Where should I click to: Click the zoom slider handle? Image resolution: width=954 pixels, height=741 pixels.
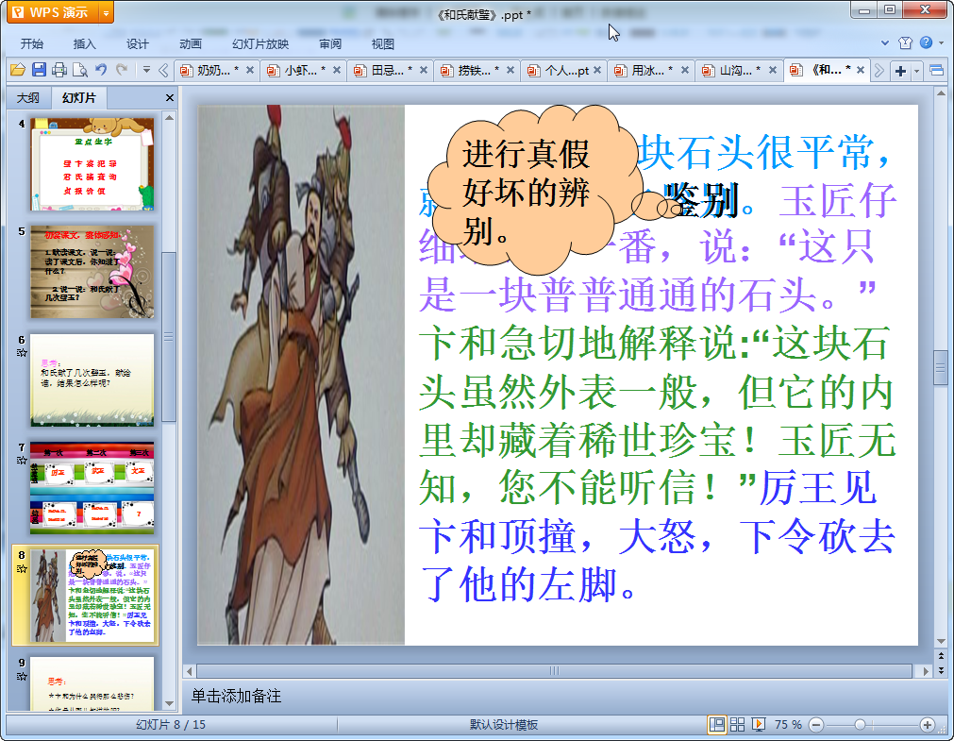[x=860, y=725]
